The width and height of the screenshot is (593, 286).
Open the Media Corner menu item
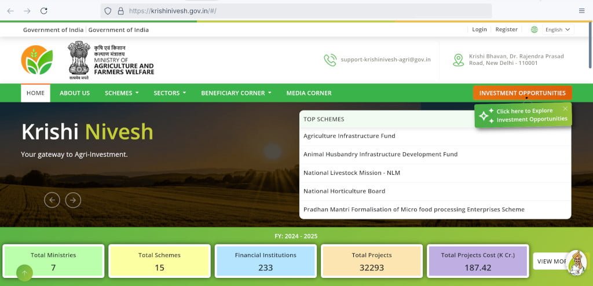[x=309, y=93]
